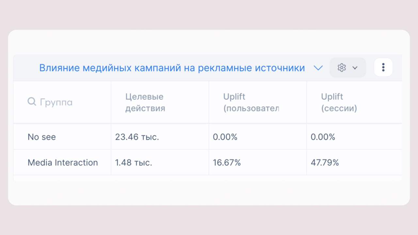Open the three-dot more options menu

tap(383, 68)
